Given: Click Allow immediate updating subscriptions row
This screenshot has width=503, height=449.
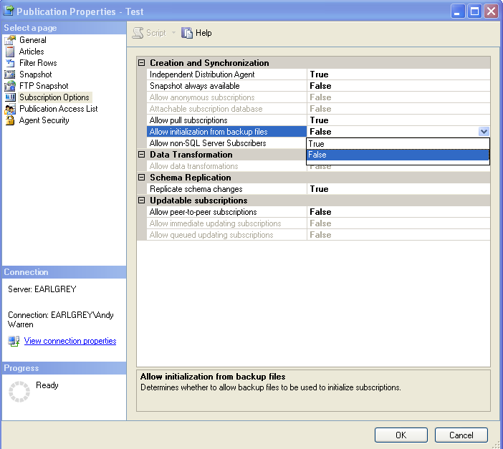Looking at the screenshot, I should 318,223.
